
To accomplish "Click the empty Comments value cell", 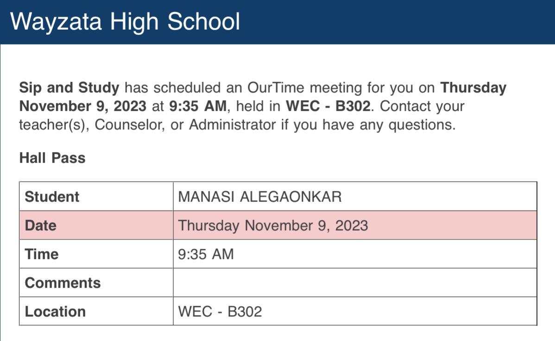I will (x=355, y=283).
